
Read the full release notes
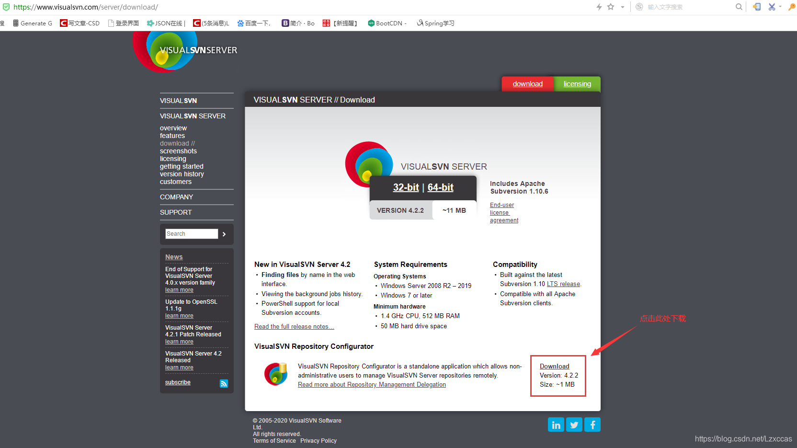coord(294,327)
